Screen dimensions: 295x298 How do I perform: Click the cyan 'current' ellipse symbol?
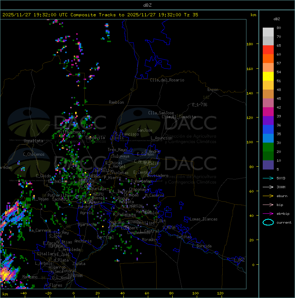click(x=268, y=222)
